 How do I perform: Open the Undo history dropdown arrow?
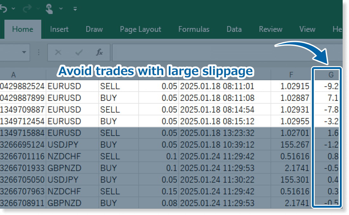coord(13,9)
